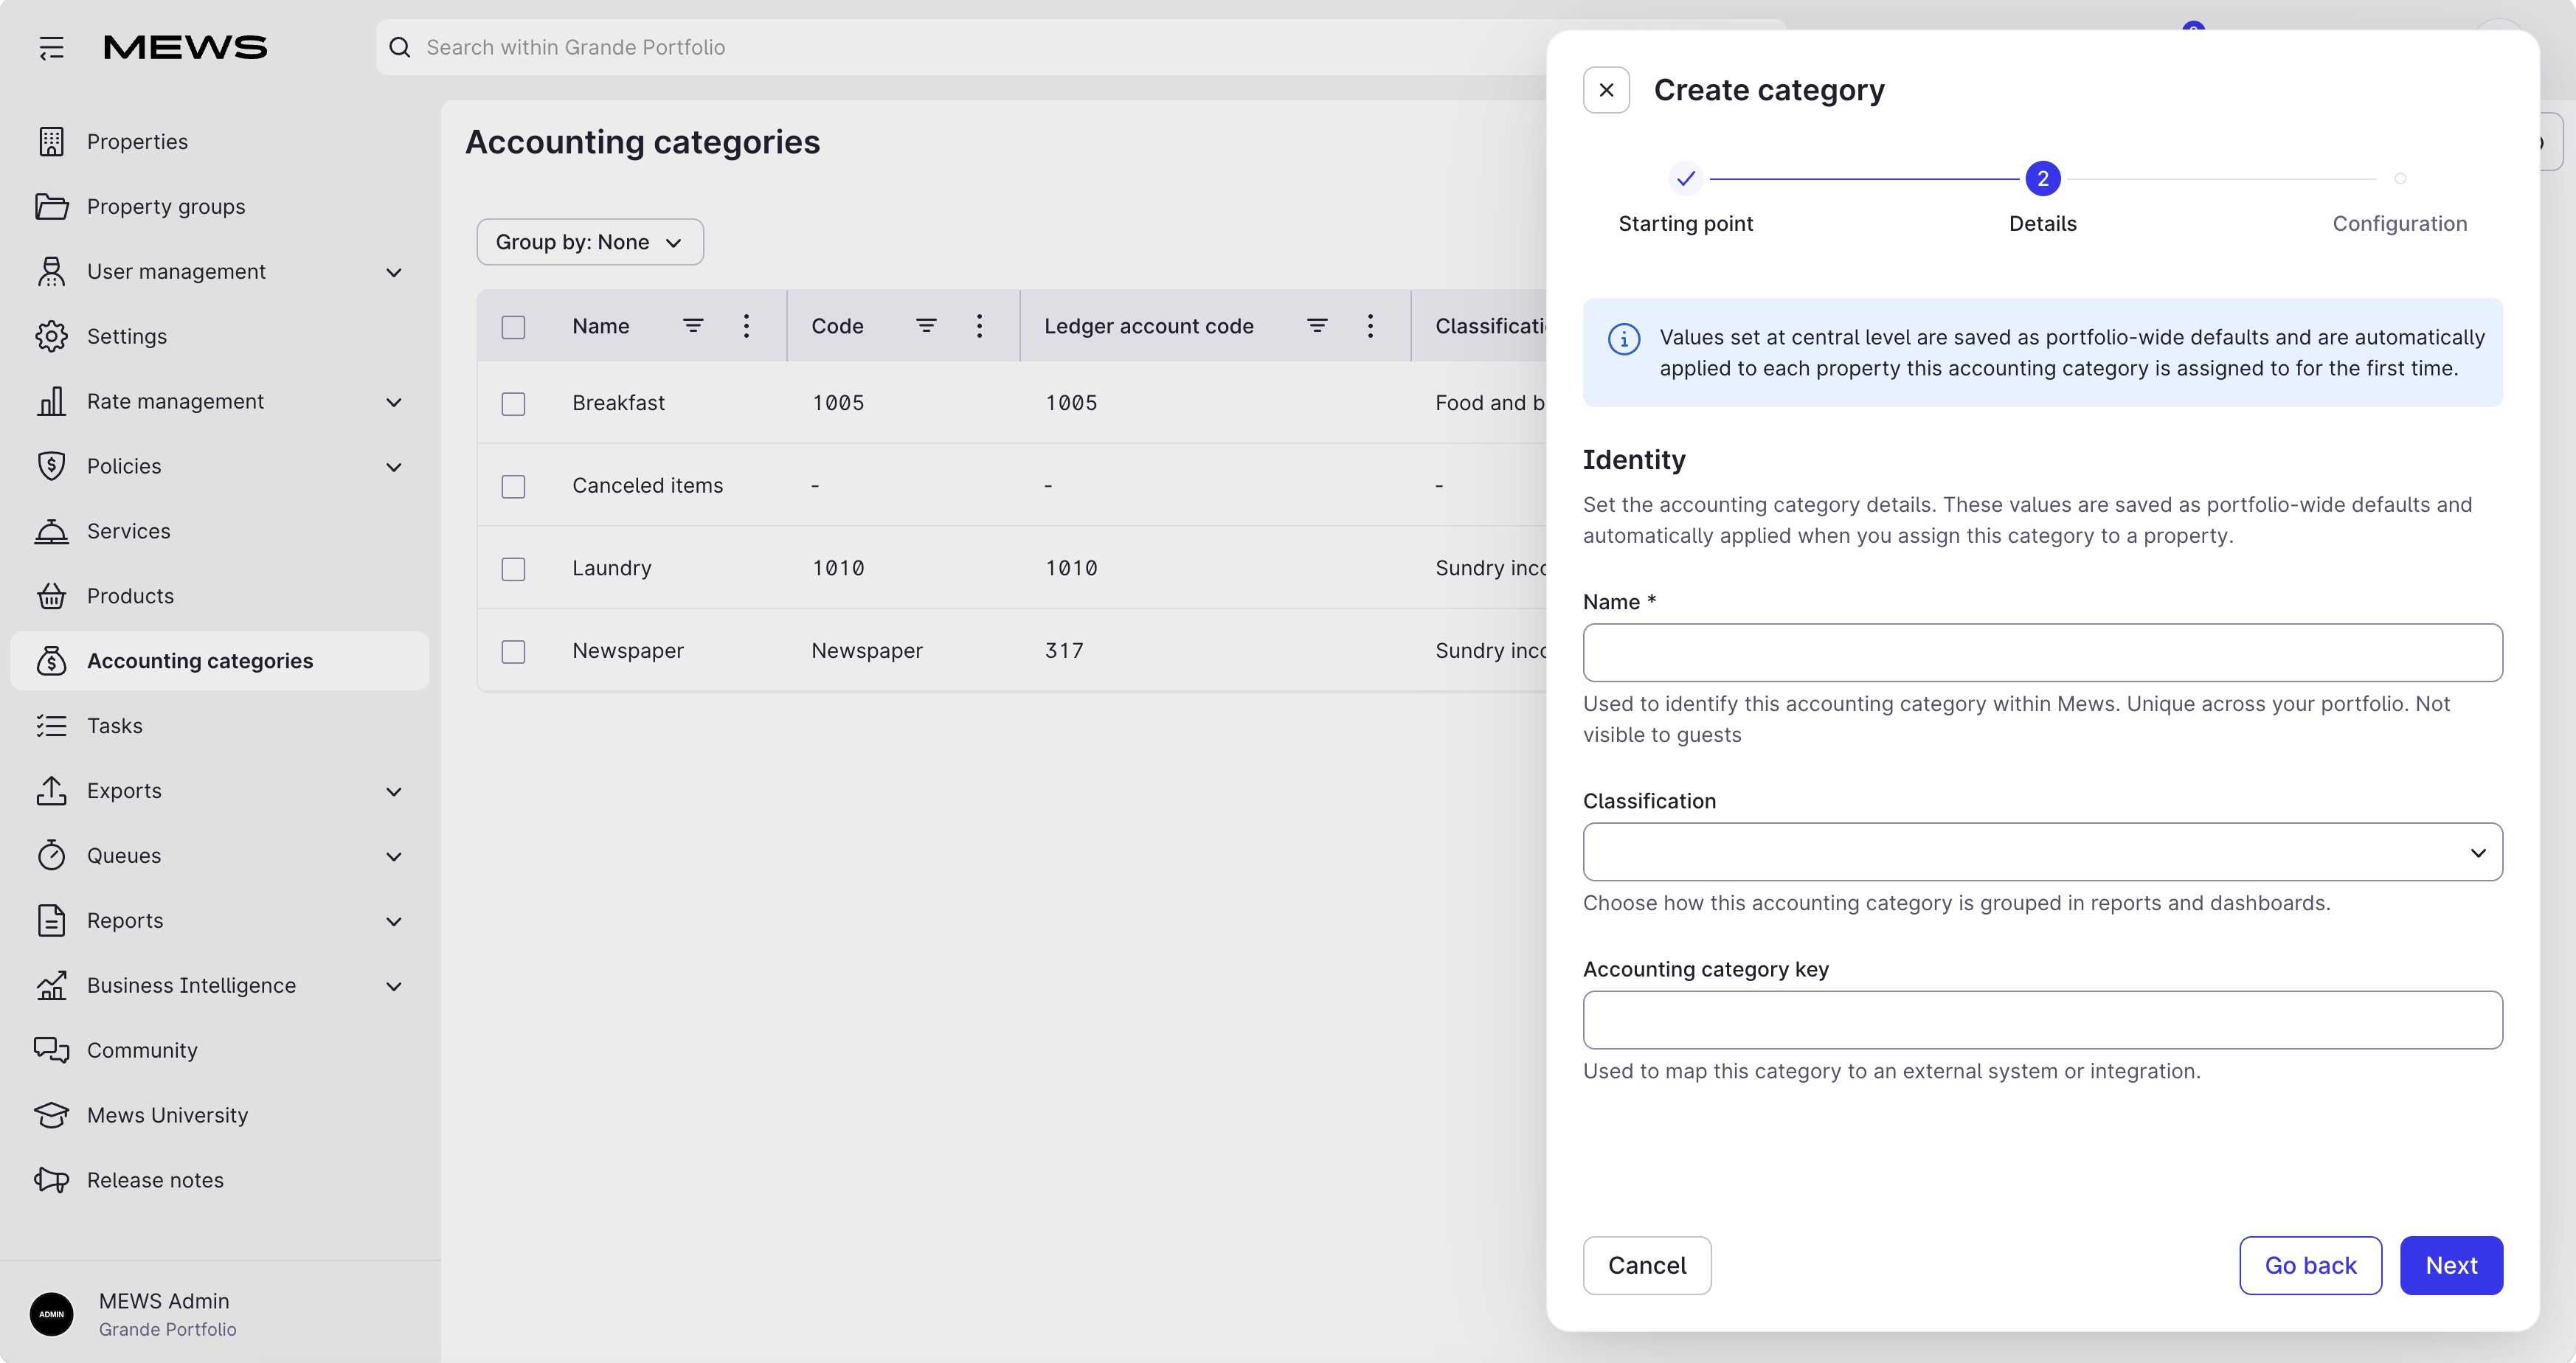Toggle the select-all checkbox in table header
2576x1363 pixels.
(513, 327)
